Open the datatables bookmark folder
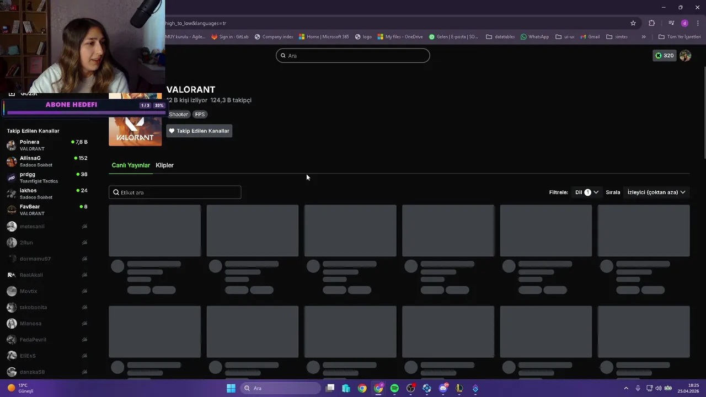 pos(500,37)
